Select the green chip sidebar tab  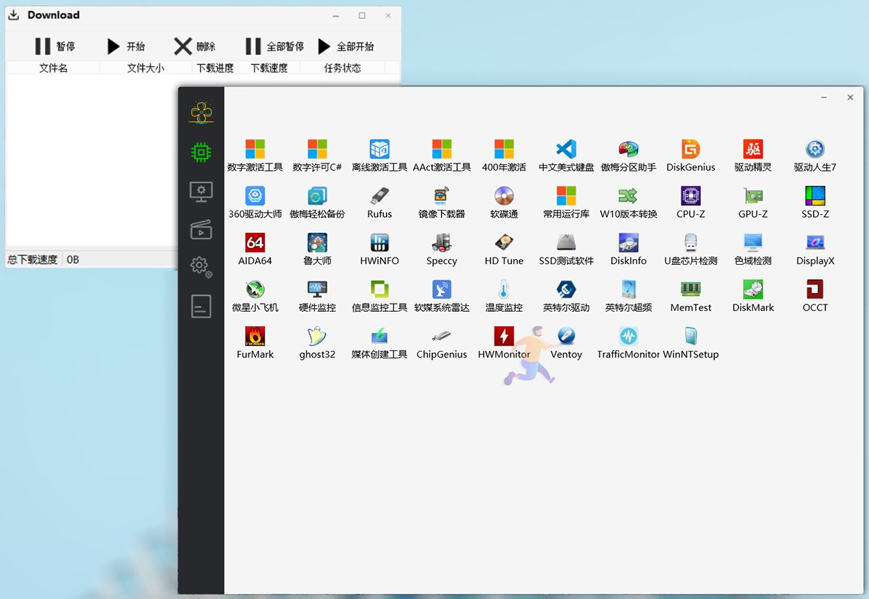pyautogui.click(x=201, y=152)
